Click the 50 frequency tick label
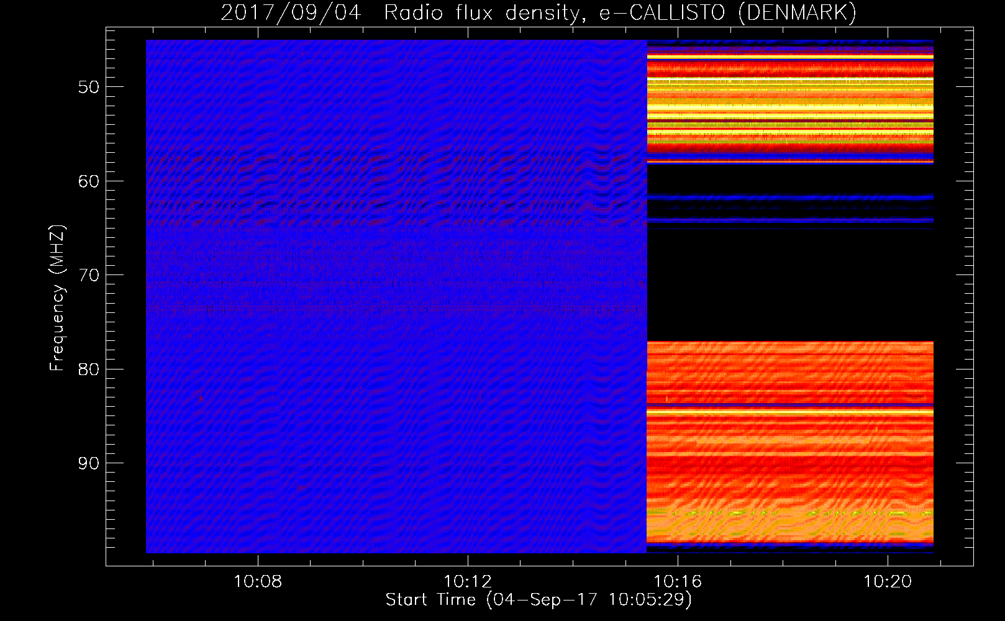The image size is (1005, 621). point(89,87)
